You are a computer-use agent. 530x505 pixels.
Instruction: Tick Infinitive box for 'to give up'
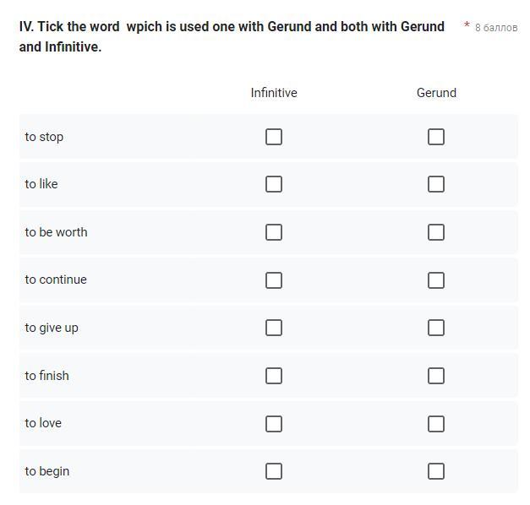[x=273, y=328]
